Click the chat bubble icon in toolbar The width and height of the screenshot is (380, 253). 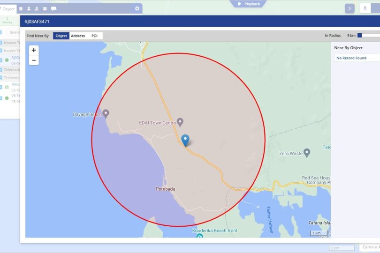[x=53, y=8]
